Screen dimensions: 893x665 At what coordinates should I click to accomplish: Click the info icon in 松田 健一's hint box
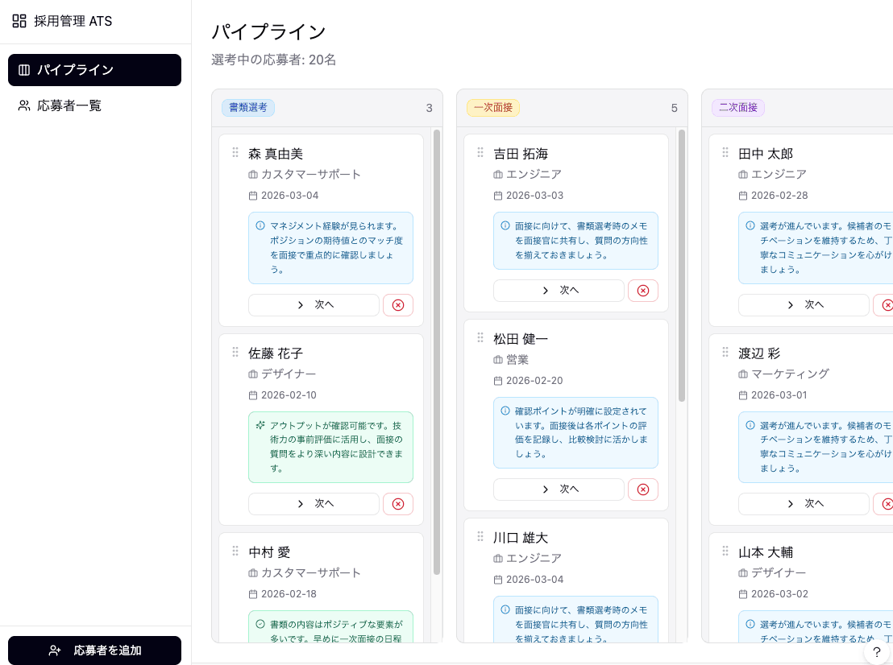tap(504, 411)
